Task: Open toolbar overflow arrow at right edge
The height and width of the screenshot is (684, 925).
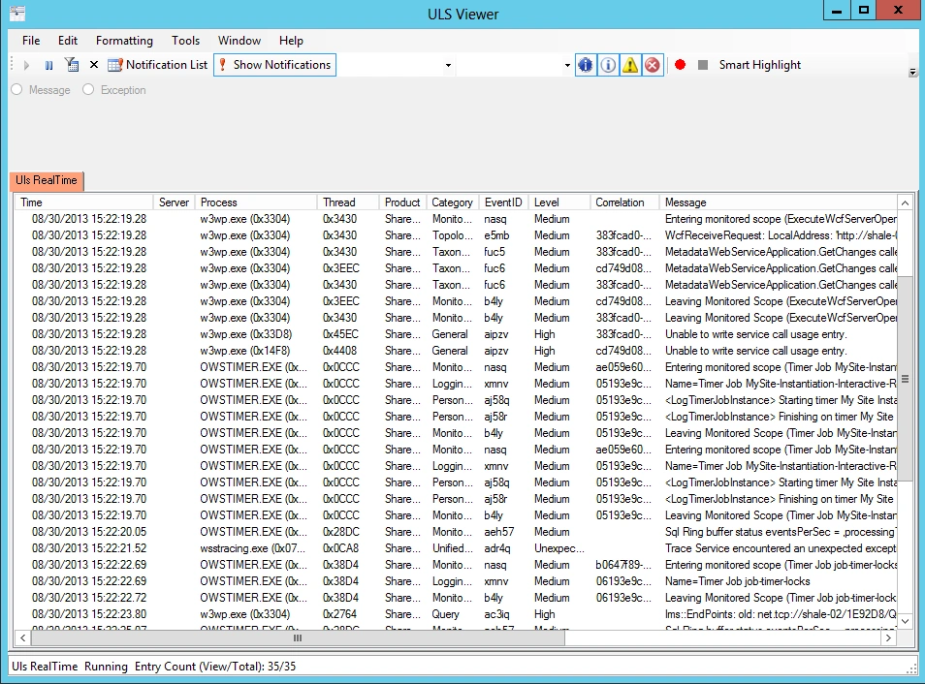Action: pyautogui.click(x=912, y=72)
